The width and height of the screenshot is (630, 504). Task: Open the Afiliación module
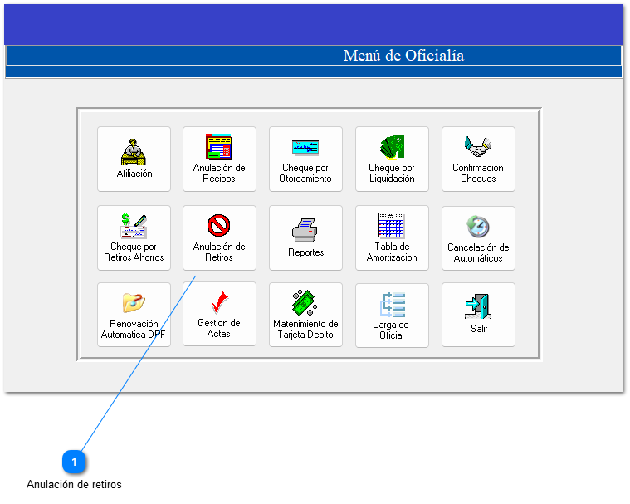[134, 159]
